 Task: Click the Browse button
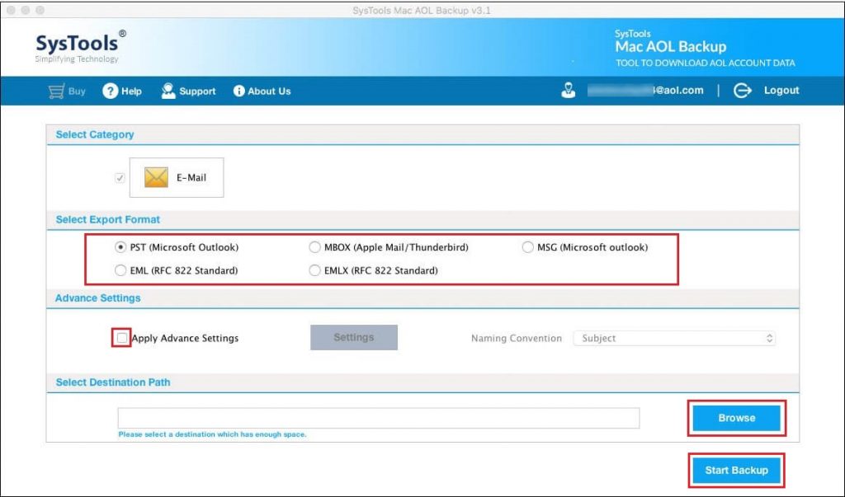point(737,418)
